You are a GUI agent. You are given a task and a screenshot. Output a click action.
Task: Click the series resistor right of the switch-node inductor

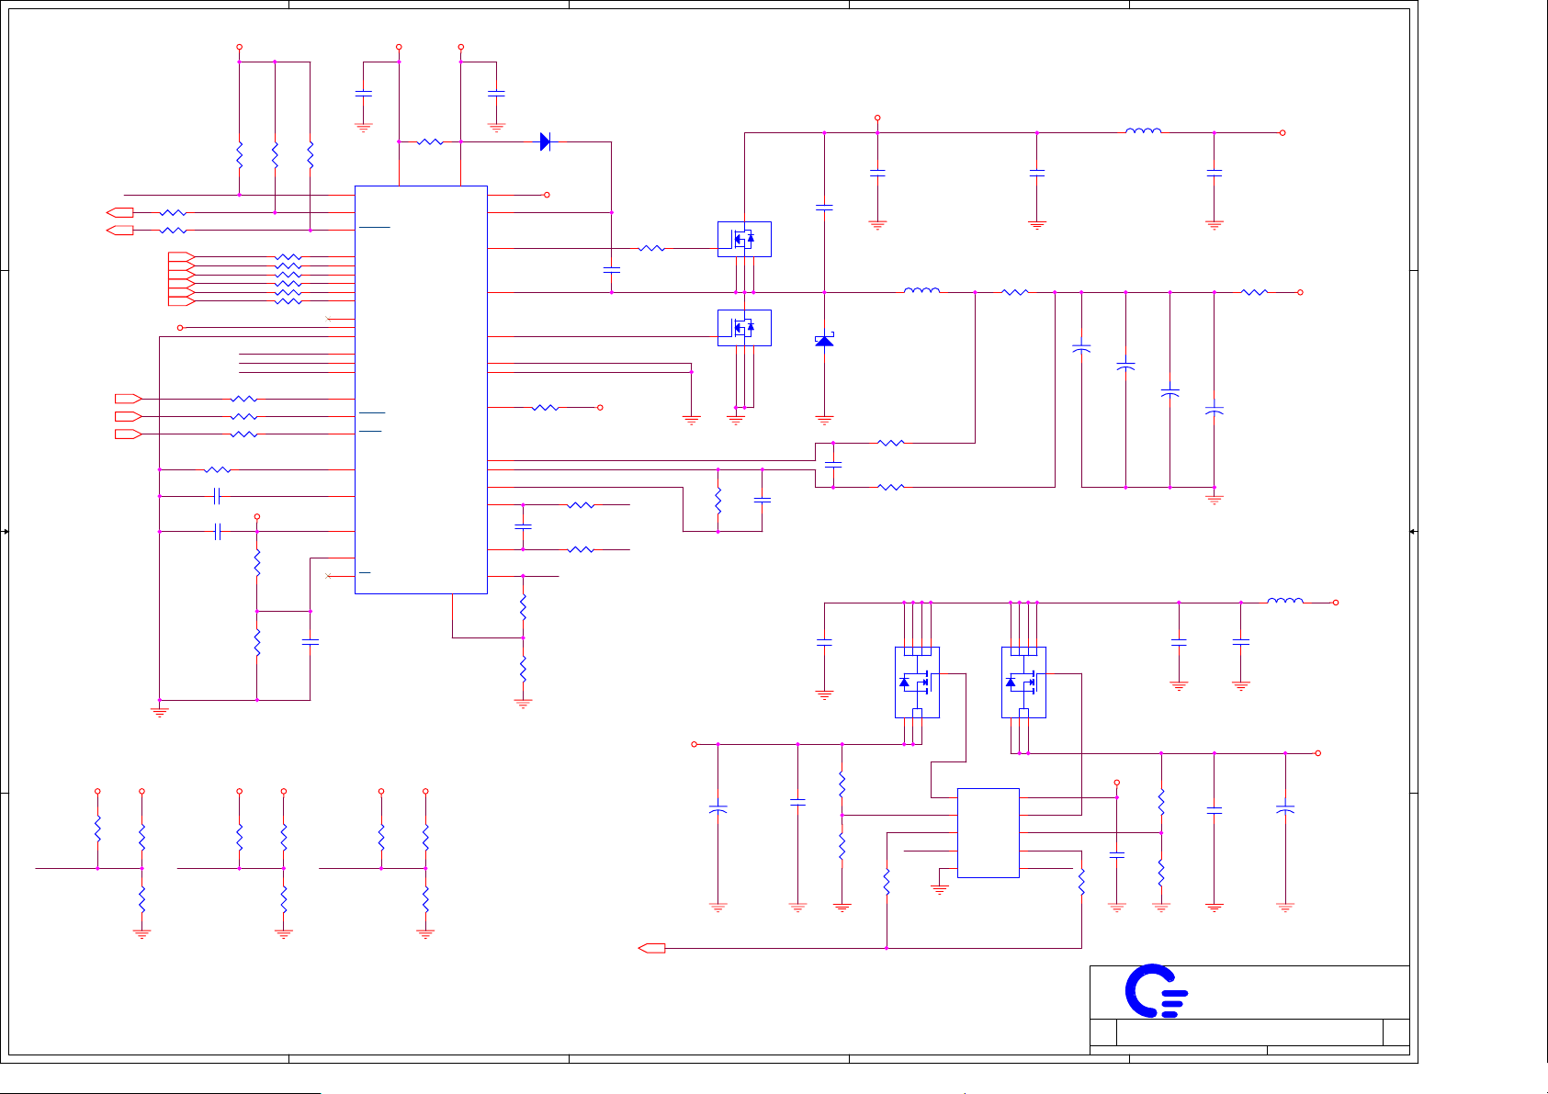click(x=1014, y=292)
